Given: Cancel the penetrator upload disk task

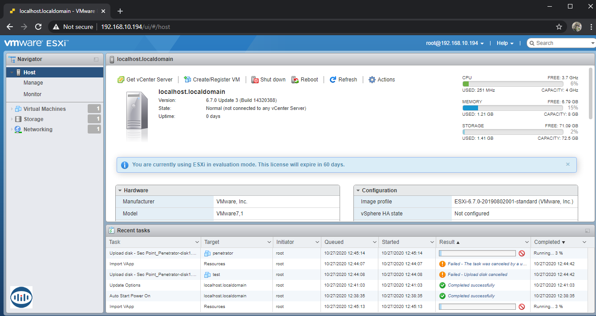Looking at the screenshot, I should pyautogui.click(x=522, y=253).
